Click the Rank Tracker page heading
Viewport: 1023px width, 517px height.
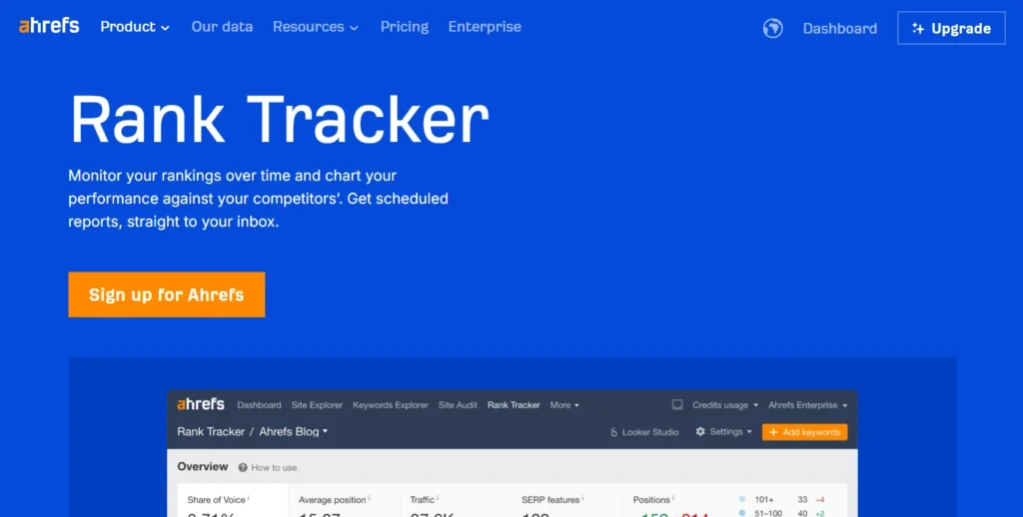[x=280, y=120]
